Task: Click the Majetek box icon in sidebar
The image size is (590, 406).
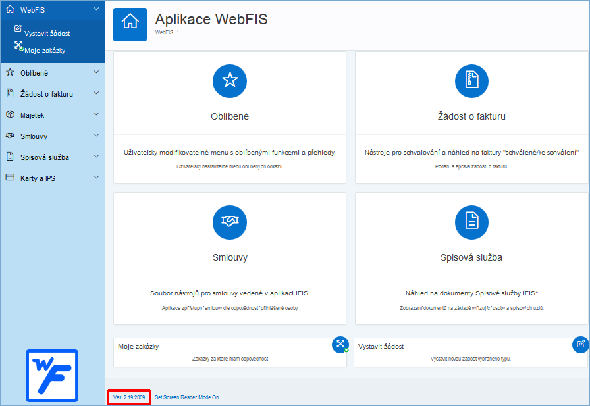Action: pyautogui.click(x=10, y=114)
